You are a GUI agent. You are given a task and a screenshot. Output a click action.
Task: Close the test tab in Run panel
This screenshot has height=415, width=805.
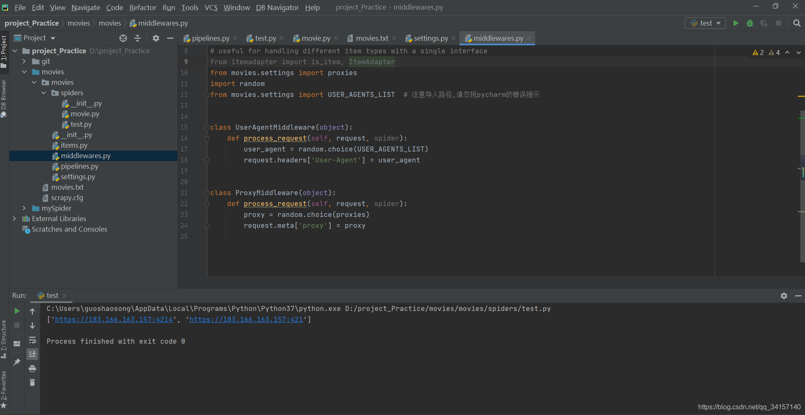point(64,296)
